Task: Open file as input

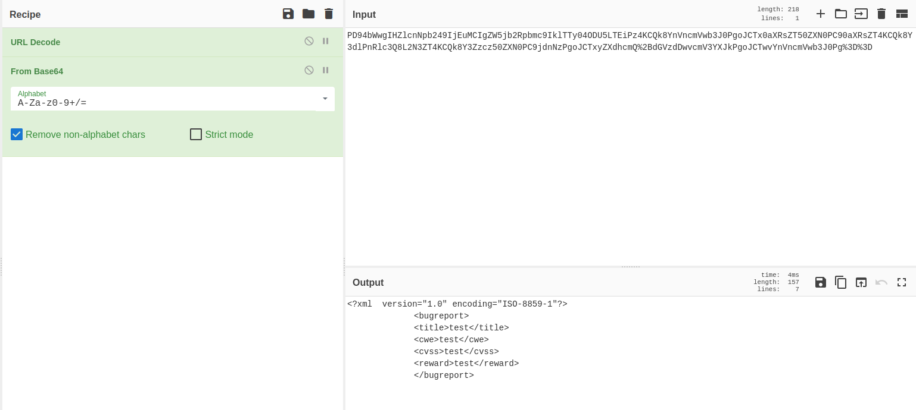Action: (x=841, y=14)
